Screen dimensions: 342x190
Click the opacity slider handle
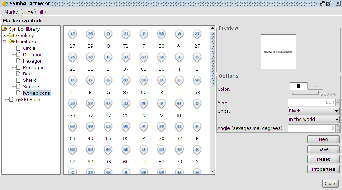(321, 93)
